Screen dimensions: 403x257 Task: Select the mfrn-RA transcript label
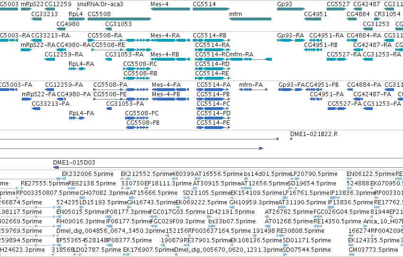[241, 55]
